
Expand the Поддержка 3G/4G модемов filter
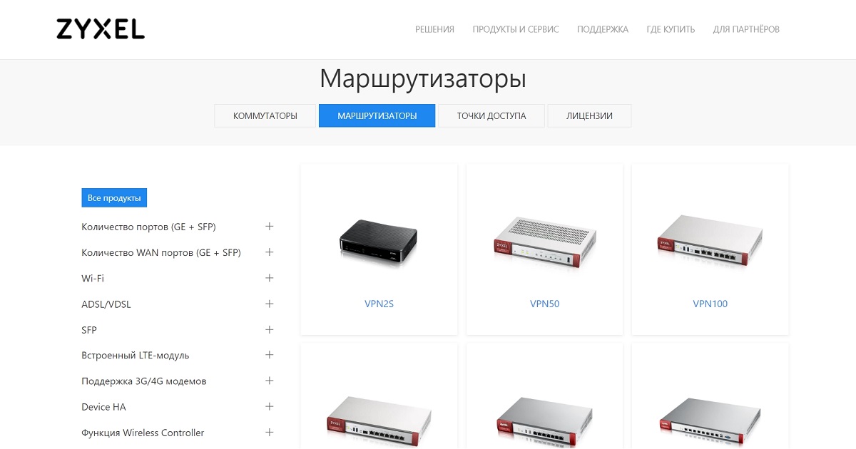click(x=269, y=381)
